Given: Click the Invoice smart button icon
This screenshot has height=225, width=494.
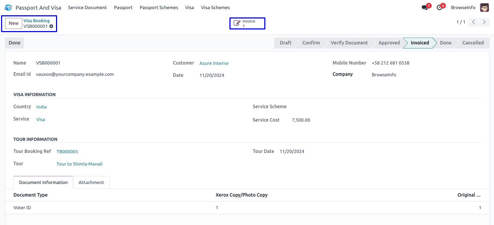Looking at the screenshot, I should 237,23.
